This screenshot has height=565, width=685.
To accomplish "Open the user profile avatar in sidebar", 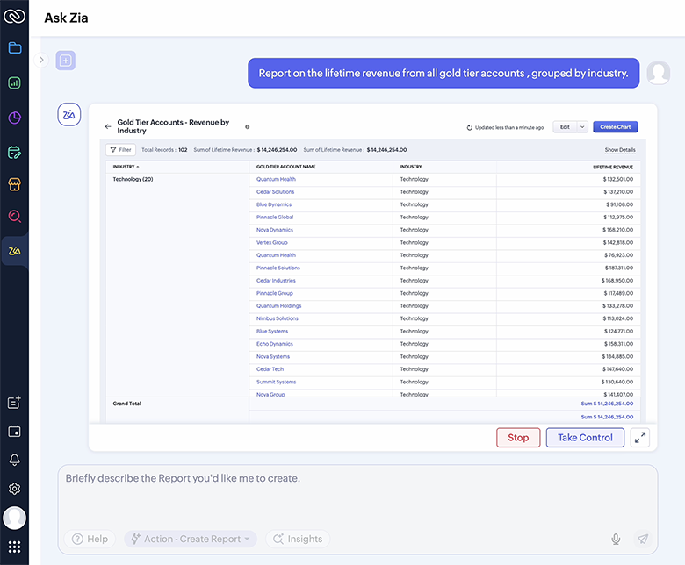I will point(14,518).
